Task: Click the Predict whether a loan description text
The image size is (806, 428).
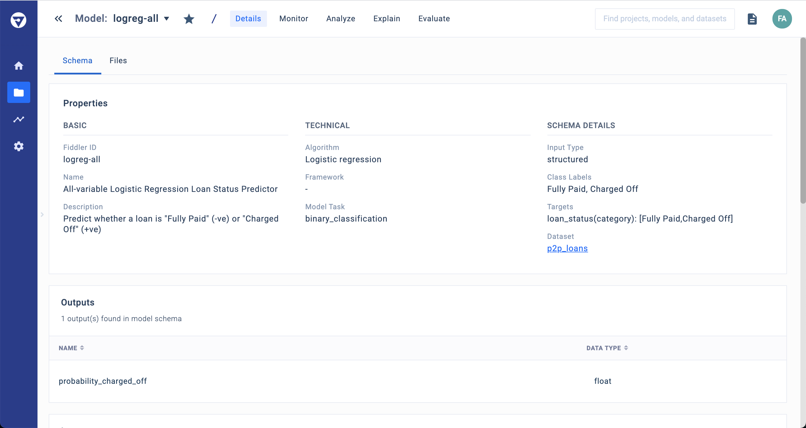Action: pos(171,224)
